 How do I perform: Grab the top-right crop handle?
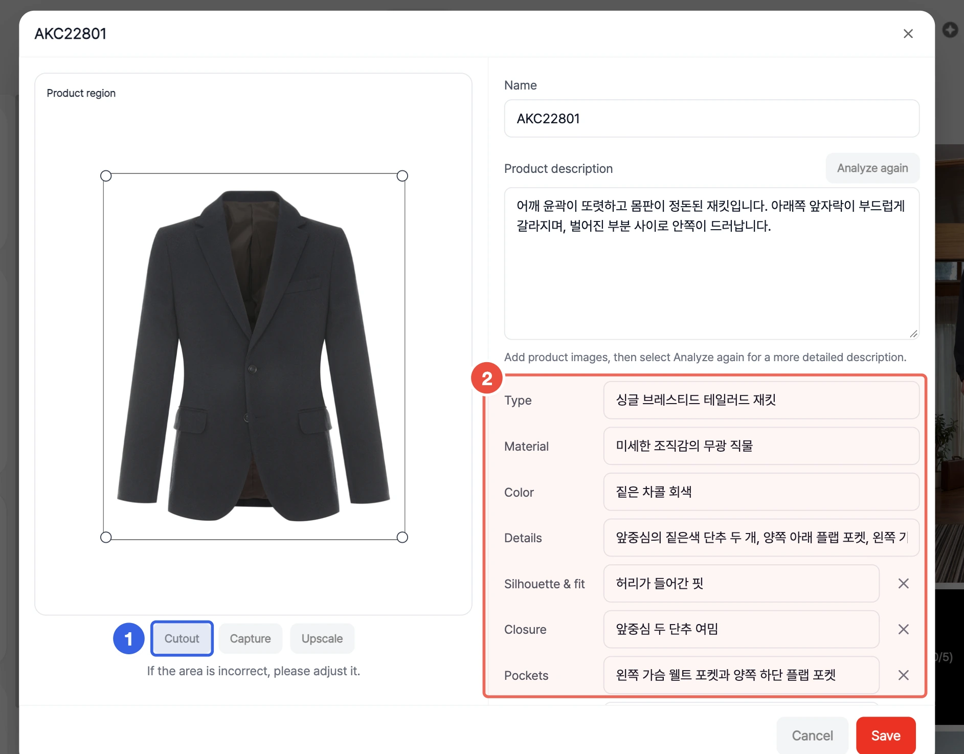[402, 176]
